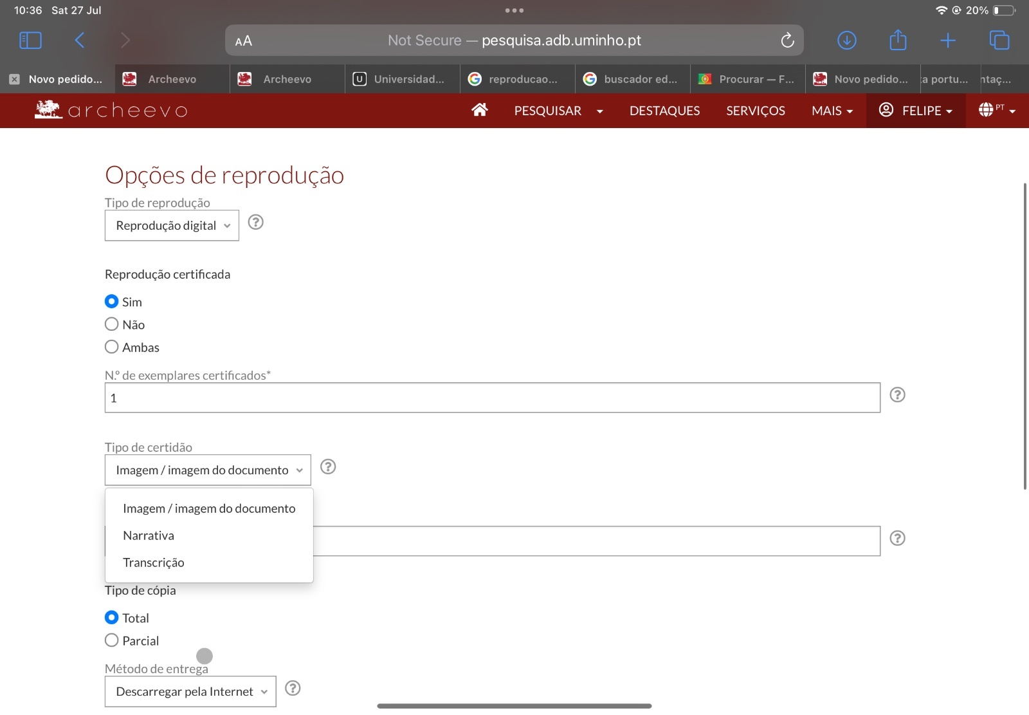The width and height of the screenshot is (1029, 715).
Task: Open the FELIPE user account menu
Action: coord(916,110)
